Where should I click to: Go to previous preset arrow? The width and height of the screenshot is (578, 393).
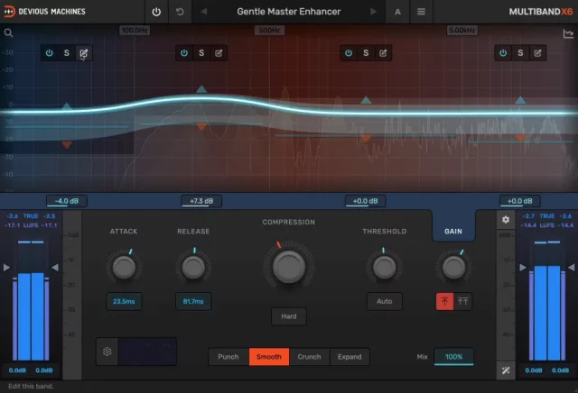pos(202,12)
